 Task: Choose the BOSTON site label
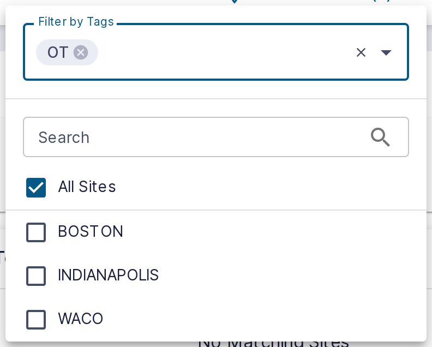tap(91, 231)
